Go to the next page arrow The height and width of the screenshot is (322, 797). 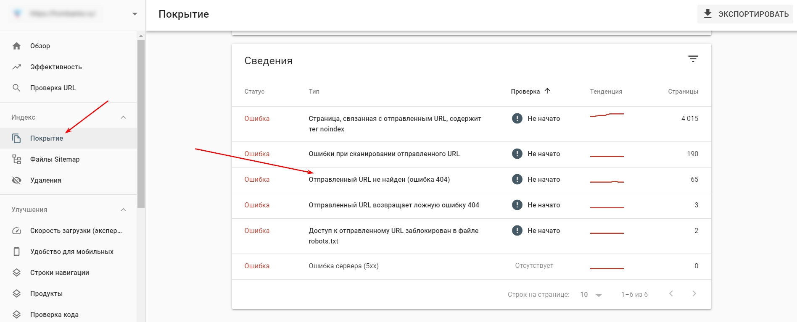point(694,294)
